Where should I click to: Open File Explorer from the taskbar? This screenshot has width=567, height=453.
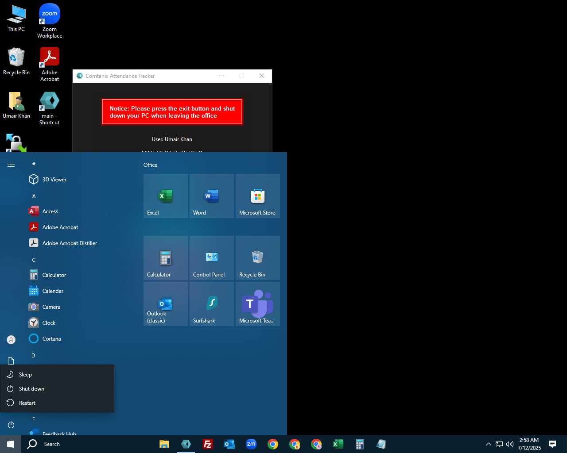tap(164, 444)
